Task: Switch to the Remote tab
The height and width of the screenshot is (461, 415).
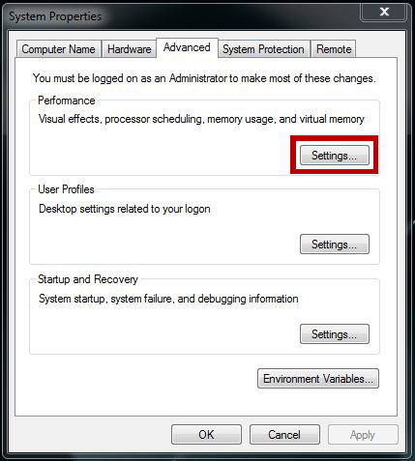Action: 334,49
